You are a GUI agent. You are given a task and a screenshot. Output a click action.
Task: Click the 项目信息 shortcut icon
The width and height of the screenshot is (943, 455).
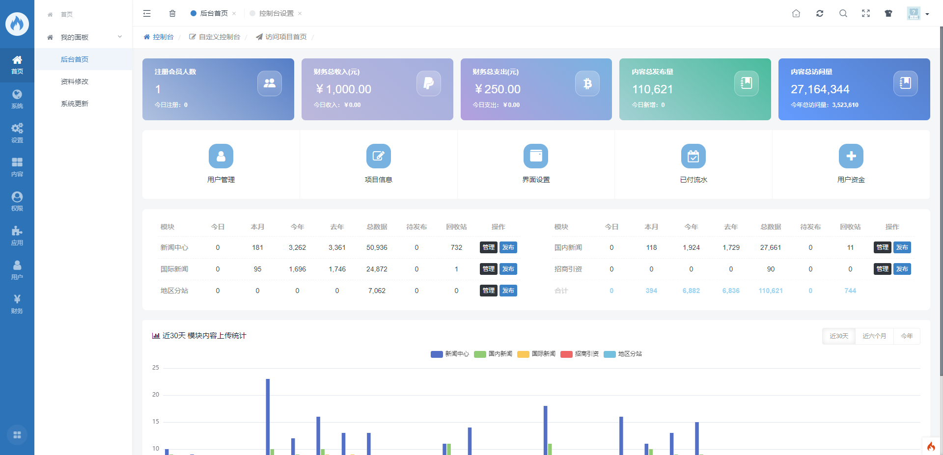[x=379, y=156]
